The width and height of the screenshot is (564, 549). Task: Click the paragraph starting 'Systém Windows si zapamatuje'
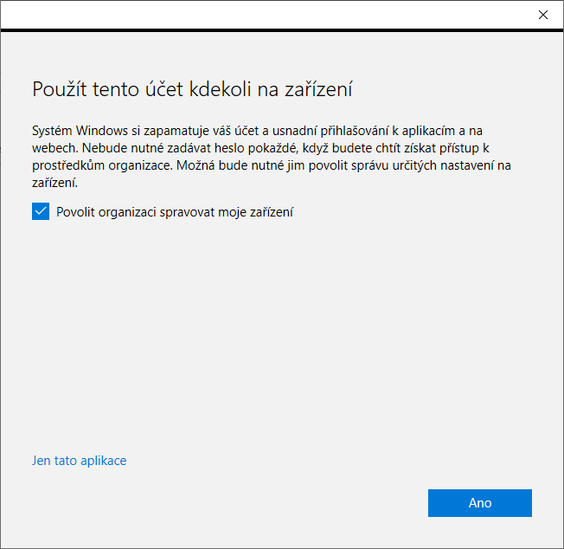click(x=272, y=157)
